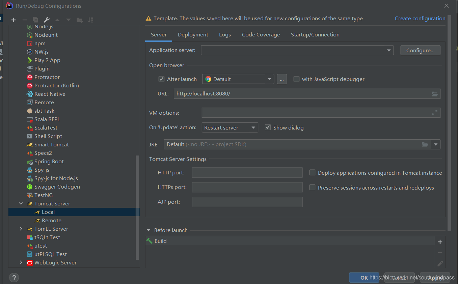Click the Sort Configurations alphabetically icon
The height and width of the screenshot is (284, 458).
[90, 20]
